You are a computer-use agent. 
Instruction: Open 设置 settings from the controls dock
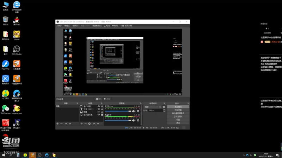tap(178, 120)
